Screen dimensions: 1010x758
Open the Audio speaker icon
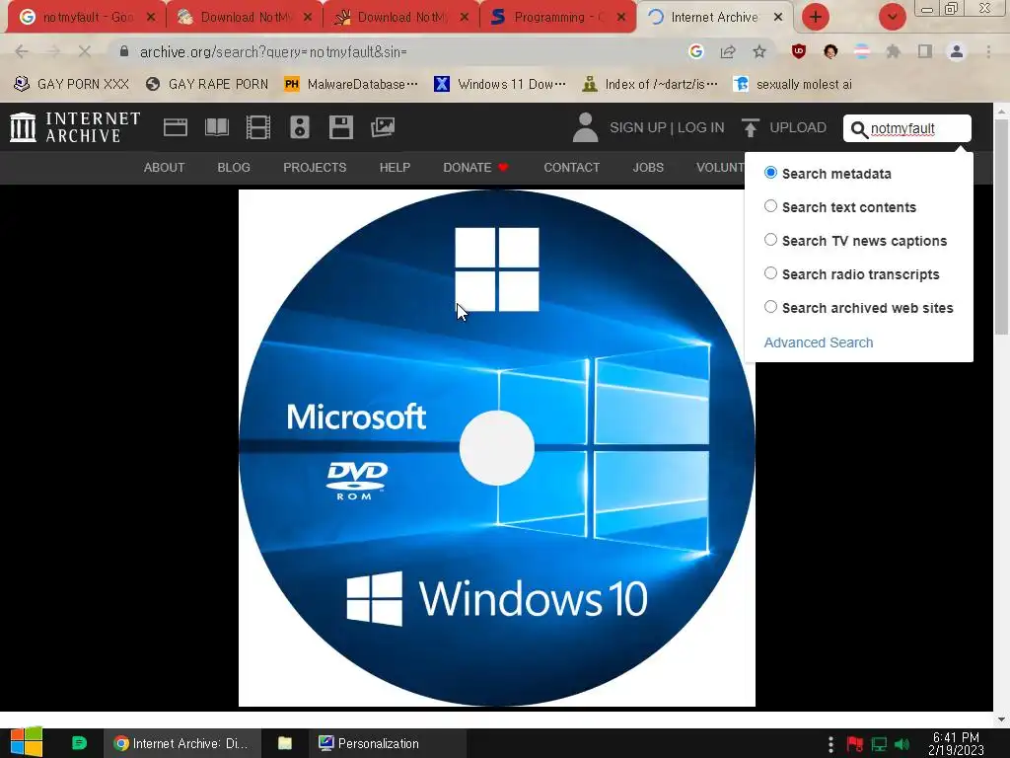tap(300, 127)
